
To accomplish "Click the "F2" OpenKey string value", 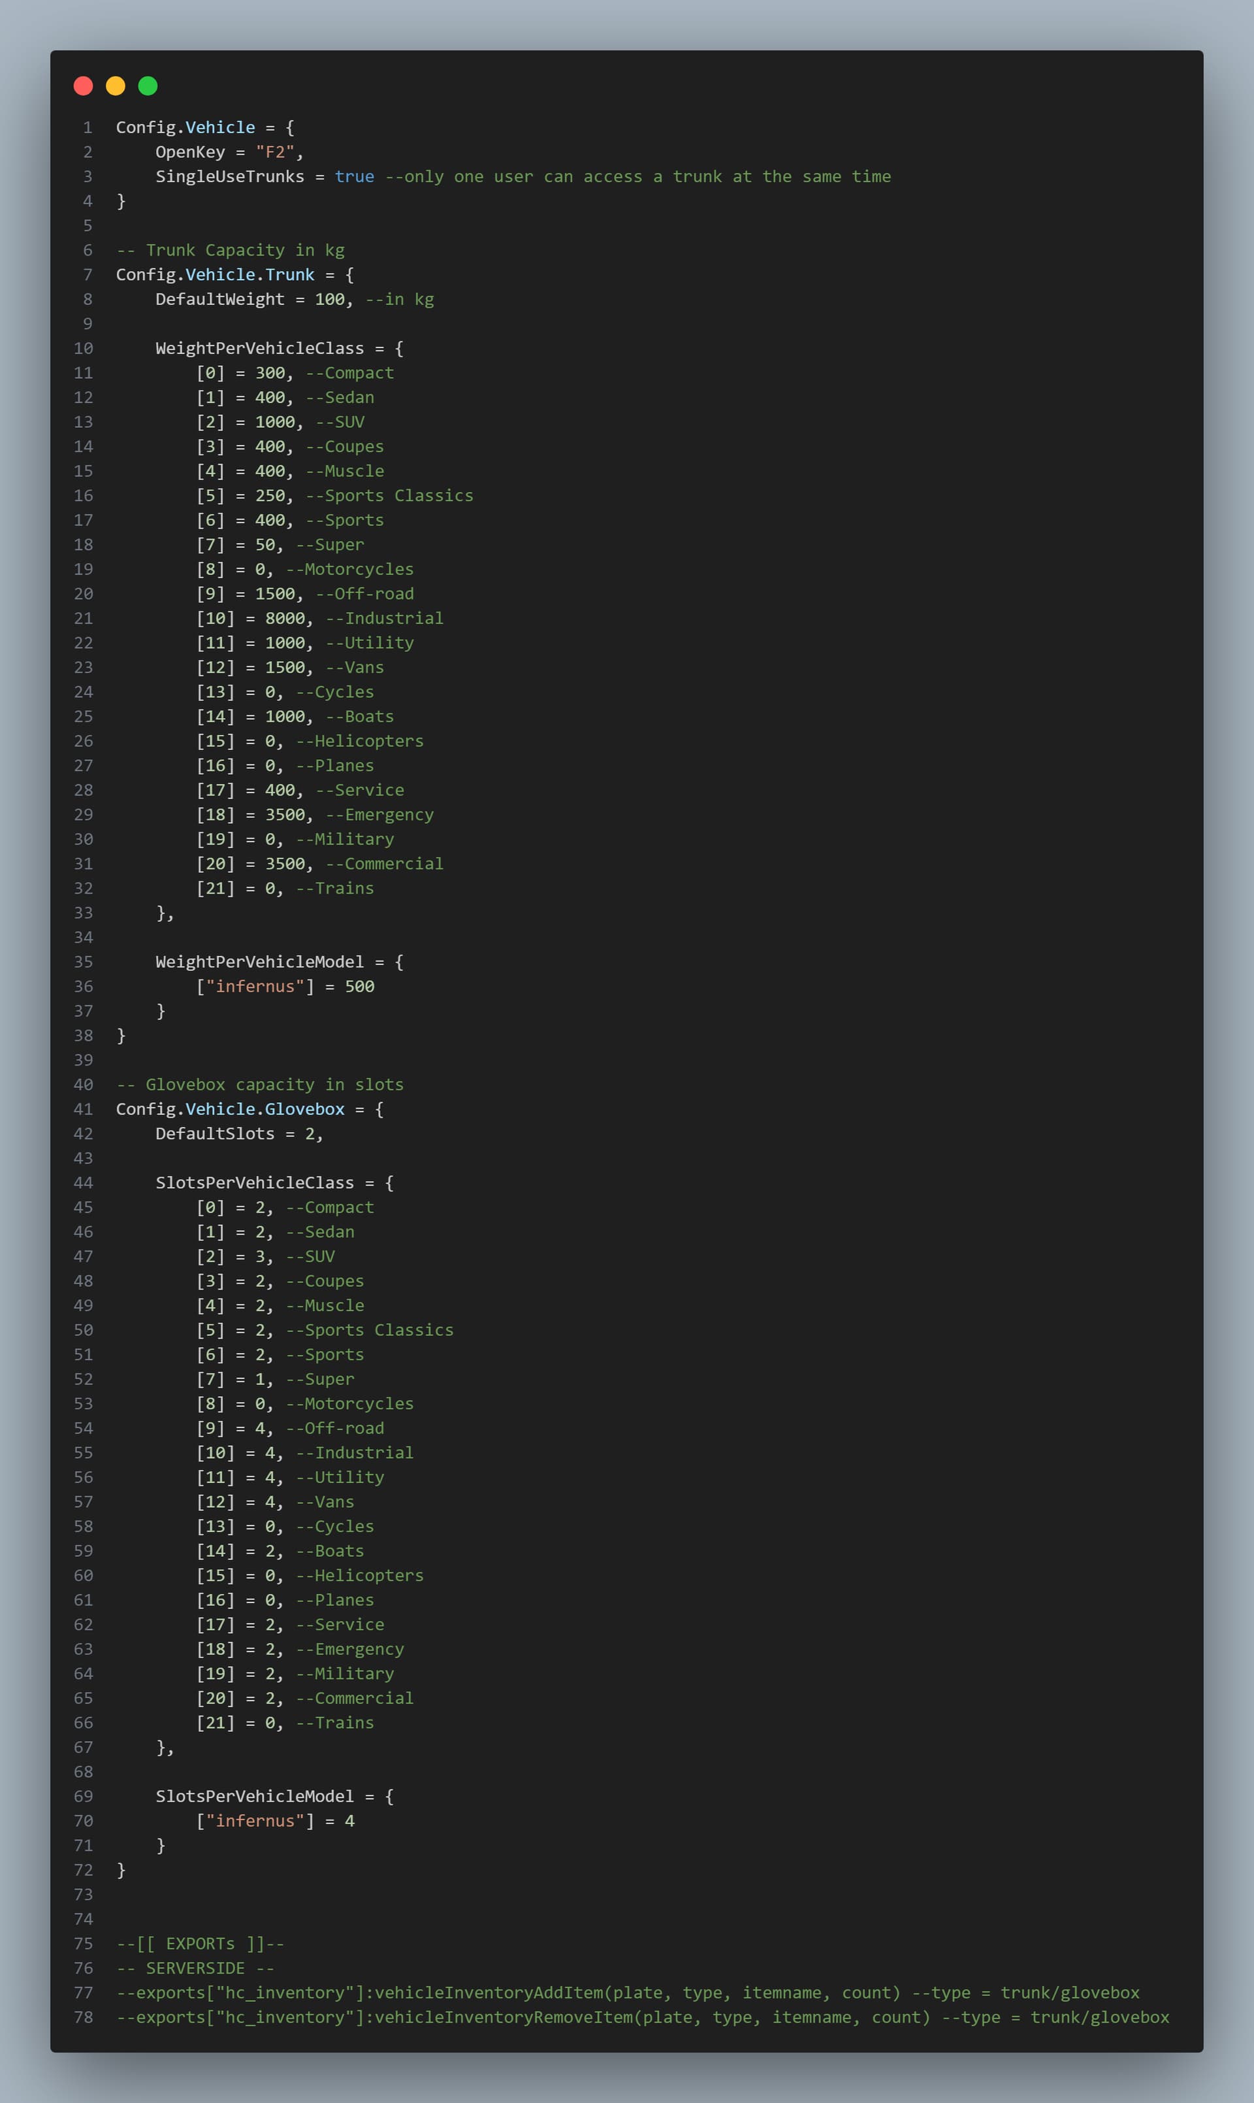I will 274,152.
